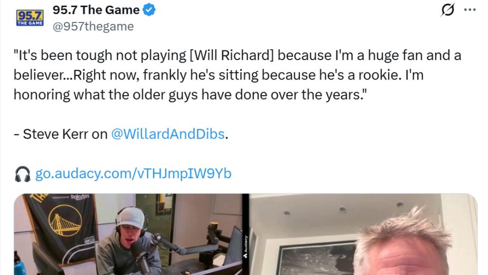The height and width of the screenshot is (275, 488).
Task: Open the post via the quote text
Action: 237,75
